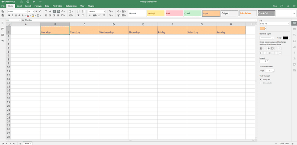This screenshot has height=145, width=297.
Task: Open the Calibri font name dropdown
Action: click(17, 11)
